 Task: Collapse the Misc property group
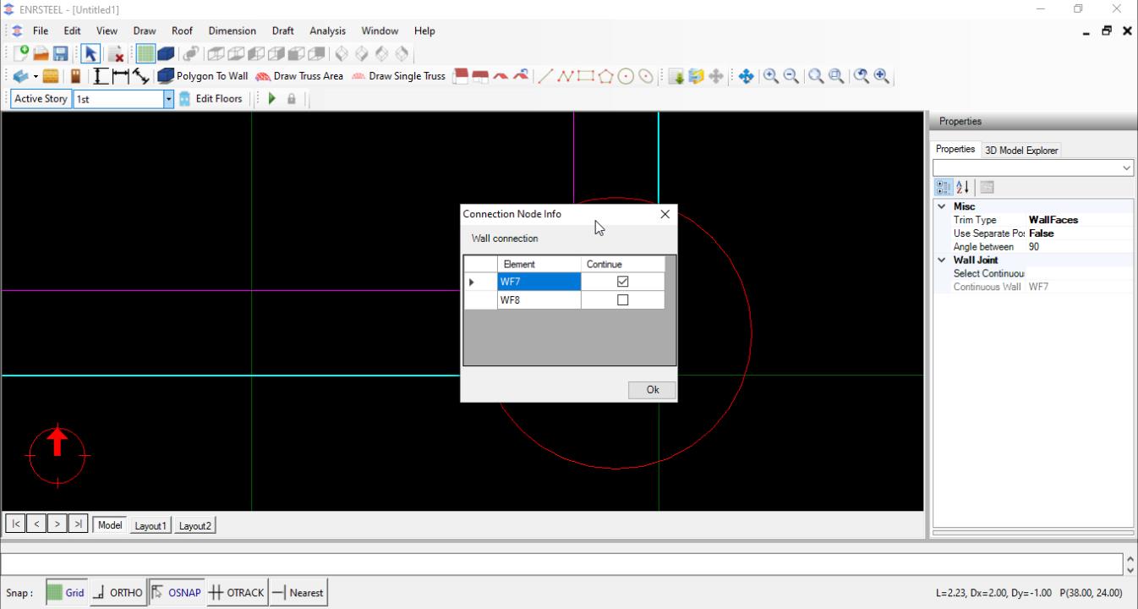(x=942, y=206)
